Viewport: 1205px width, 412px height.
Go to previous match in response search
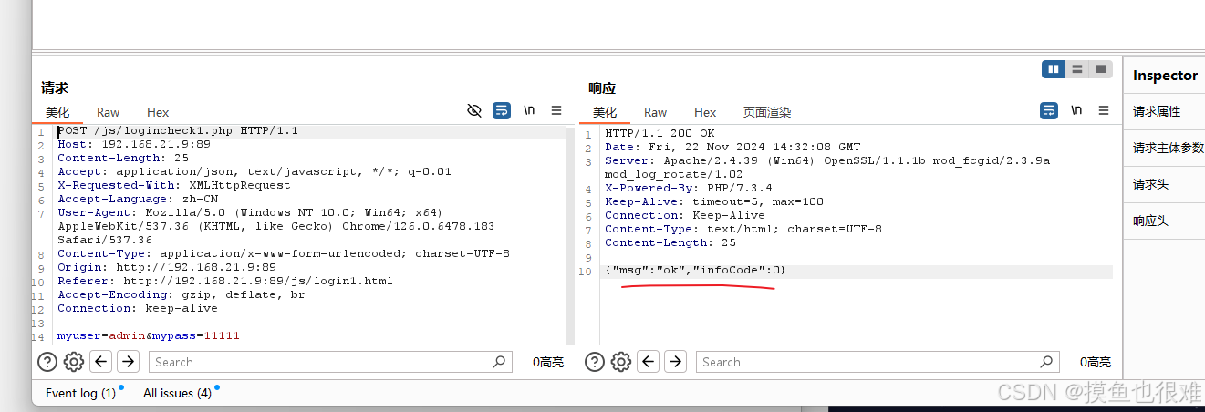click(x=649, y=362)
